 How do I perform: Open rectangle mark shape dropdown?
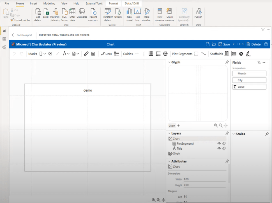pos(45,54)
